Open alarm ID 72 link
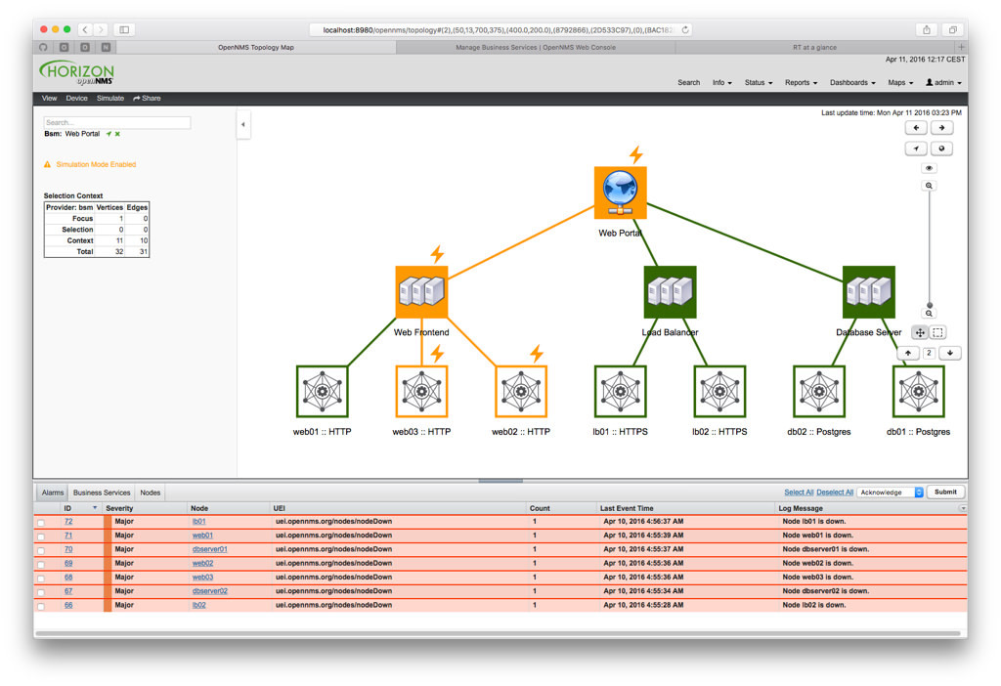1001x686 pixels. (68, 522)
